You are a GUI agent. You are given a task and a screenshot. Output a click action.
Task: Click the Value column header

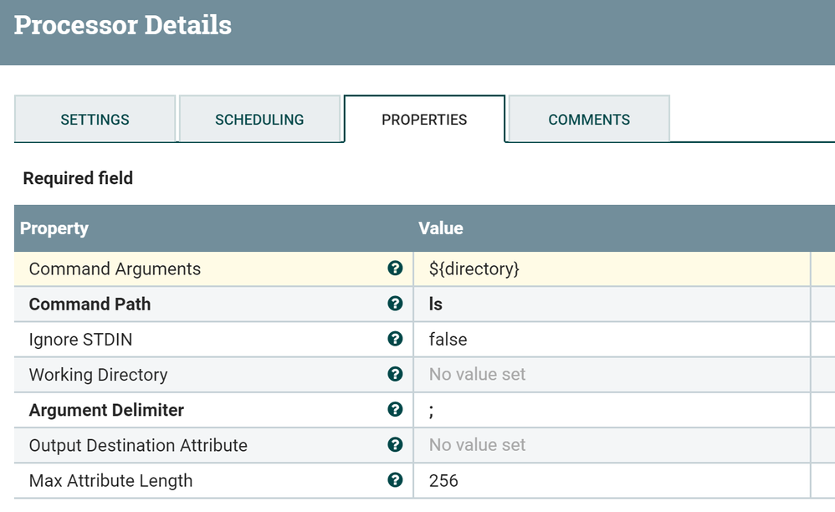(x=441, y=228)
